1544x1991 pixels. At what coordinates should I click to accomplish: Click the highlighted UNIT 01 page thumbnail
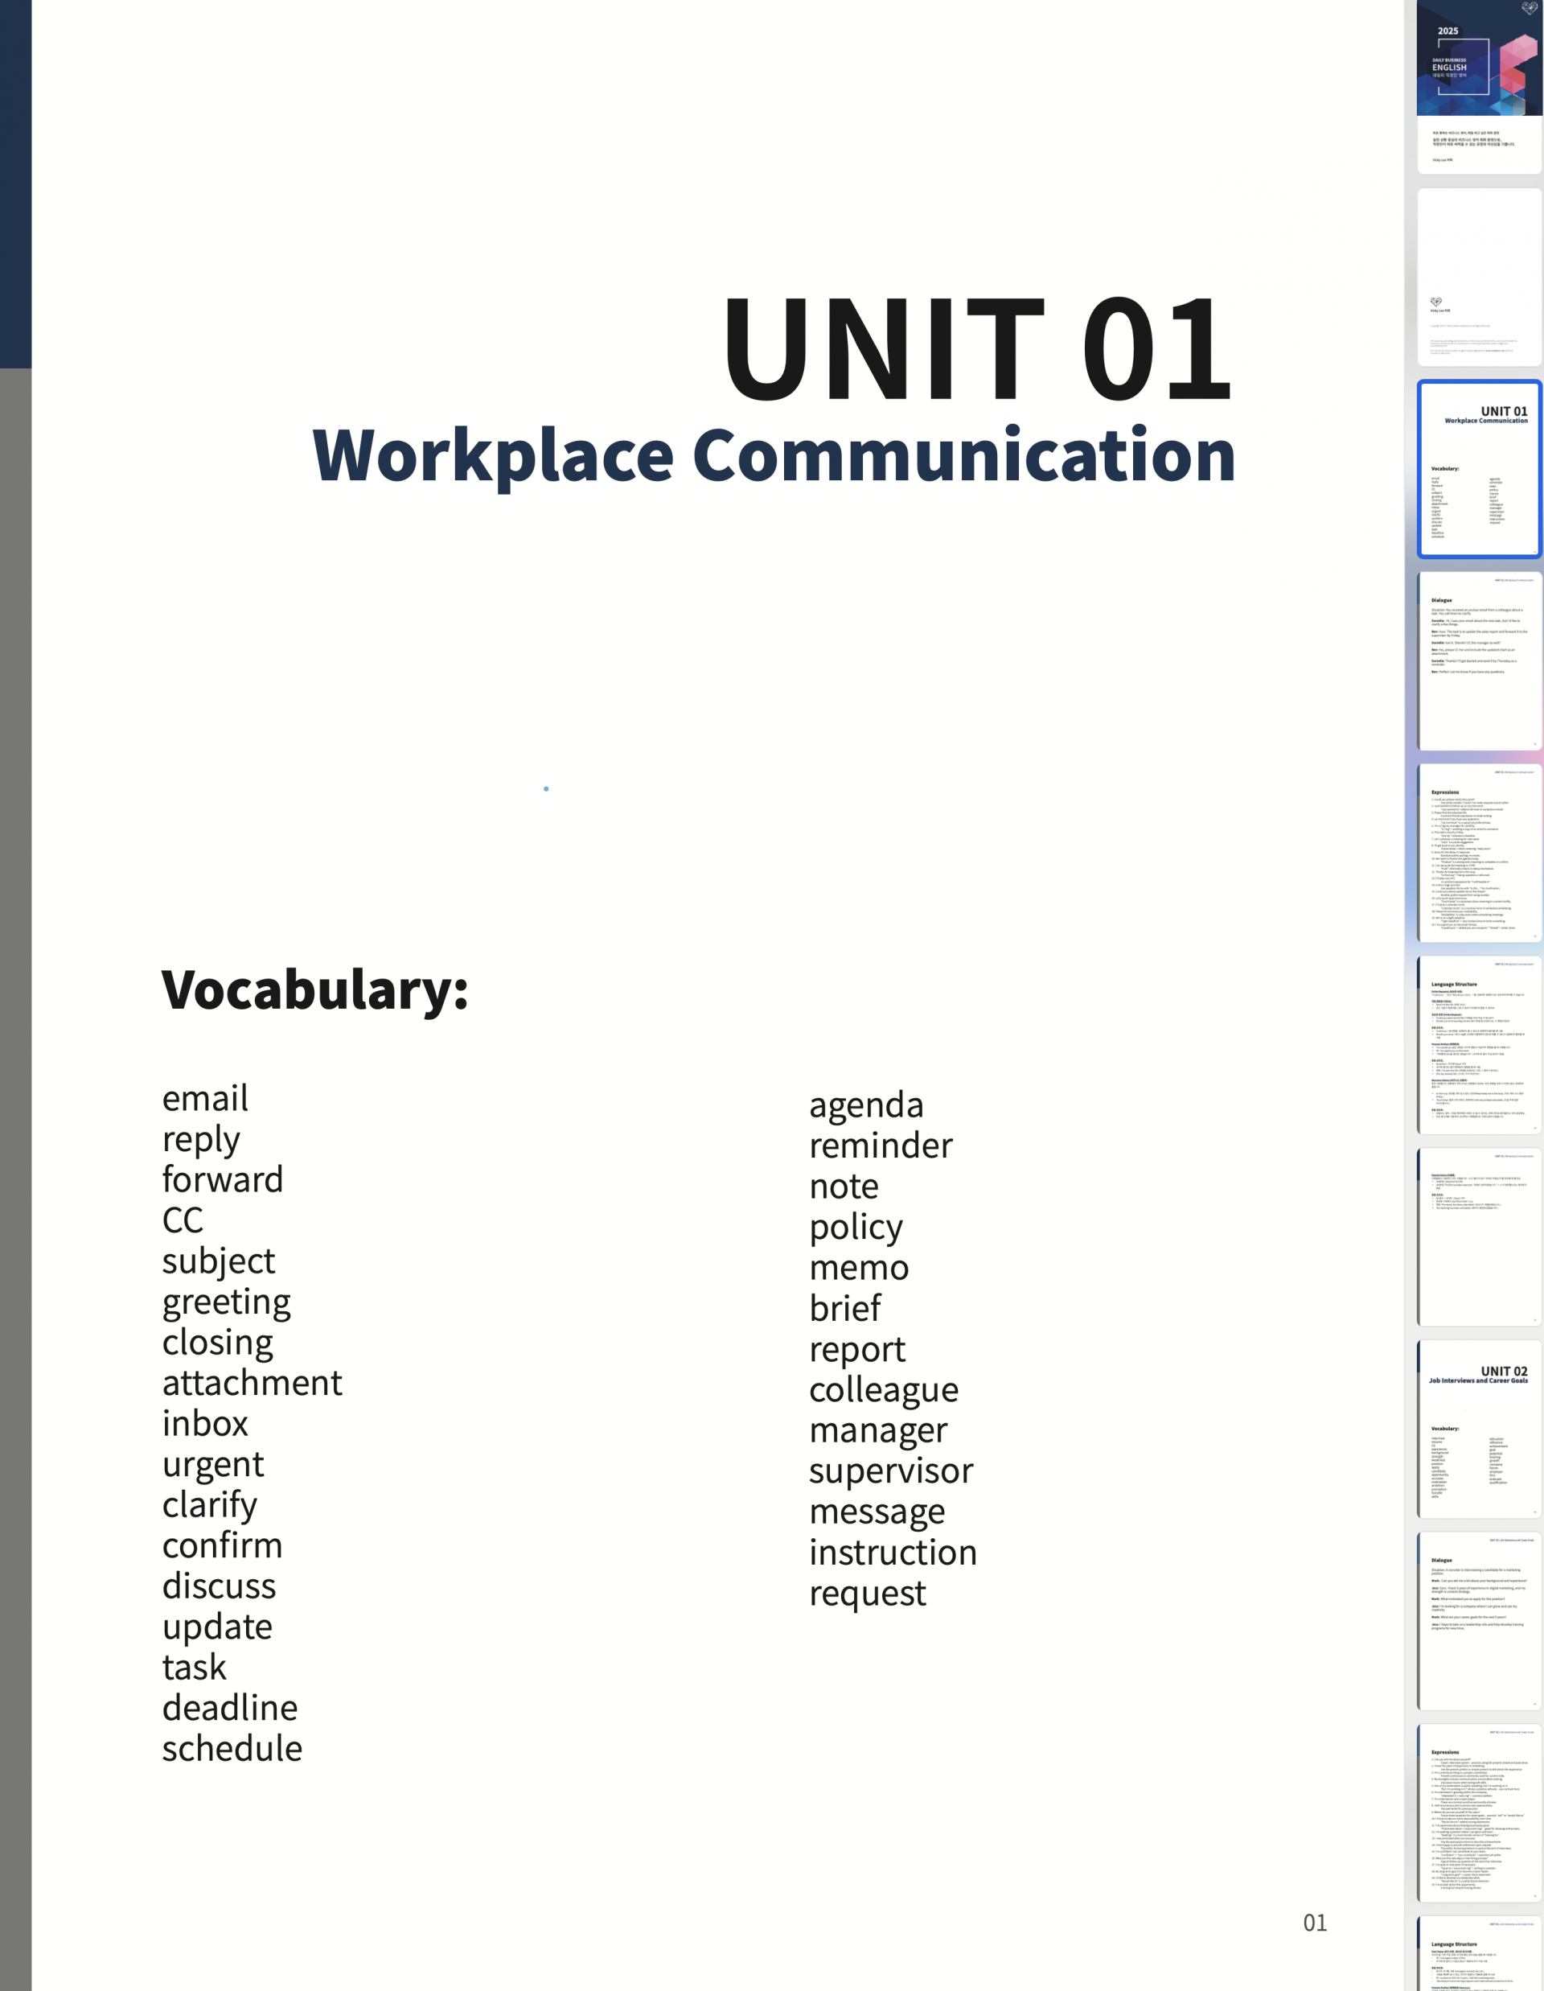pos(1478,468)
